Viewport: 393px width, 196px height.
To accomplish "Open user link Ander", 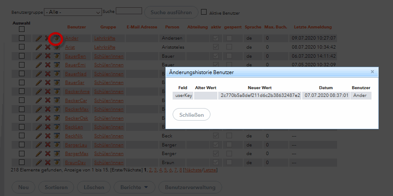I will click(x=72, y=38).
